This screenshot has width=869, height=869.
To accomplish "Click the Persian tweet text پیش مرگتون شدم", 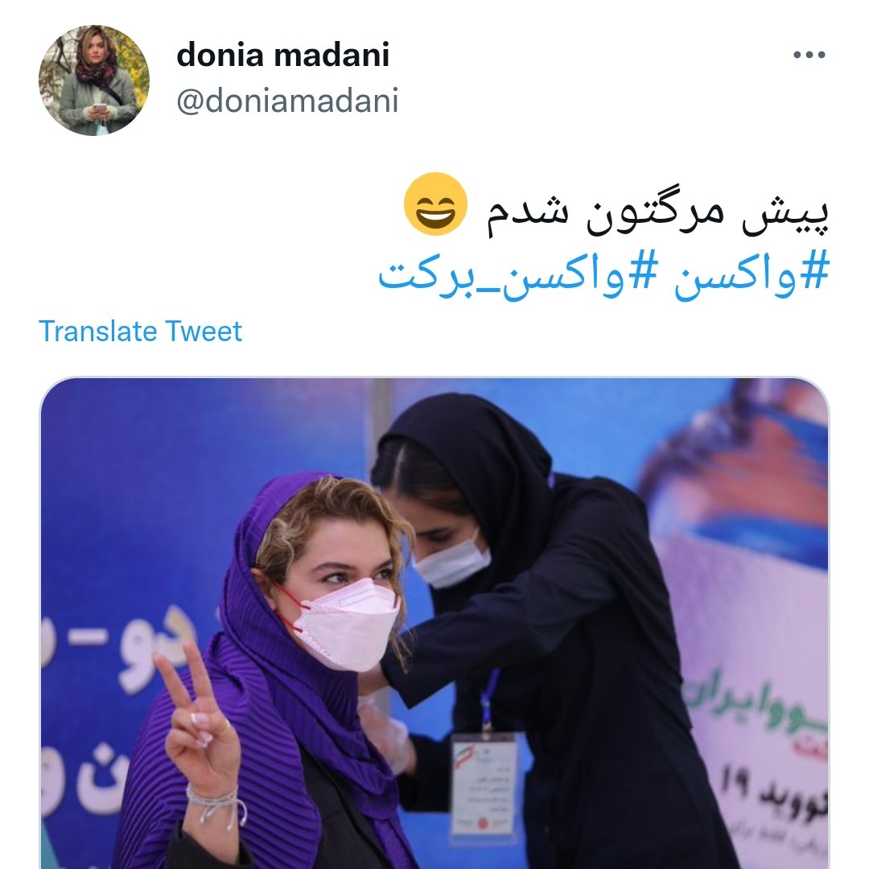I will 658,212.
